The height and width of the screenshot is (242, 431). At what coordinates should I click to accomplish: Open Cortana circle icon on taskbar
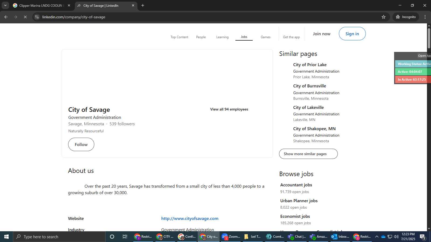(112, 237)
